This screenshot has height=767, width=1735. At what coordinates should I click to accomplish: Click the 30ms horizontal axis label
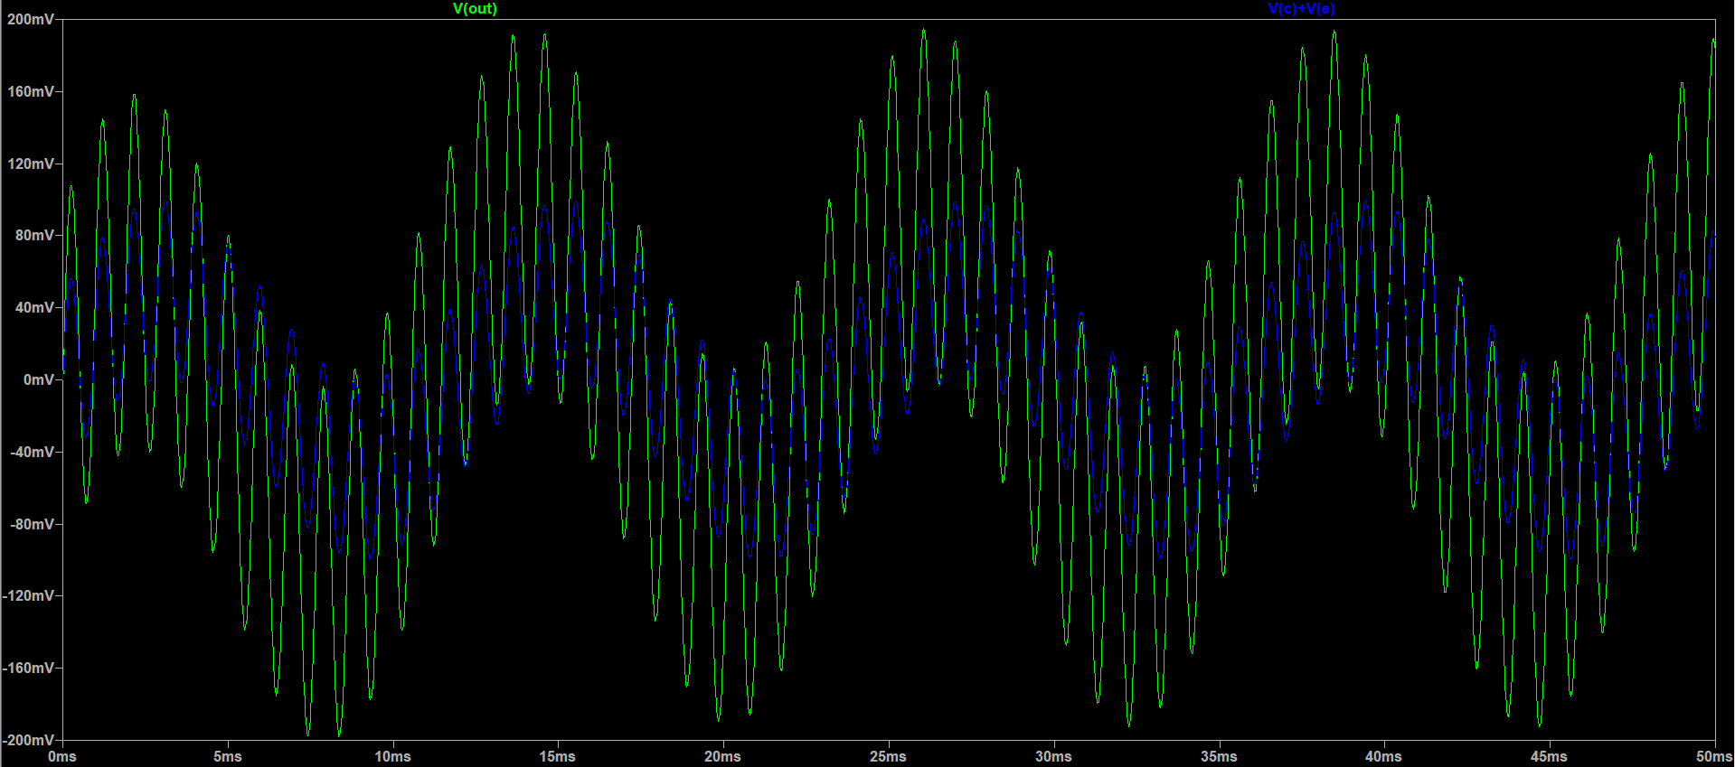pyautogui.click(x=1053, y=756)
